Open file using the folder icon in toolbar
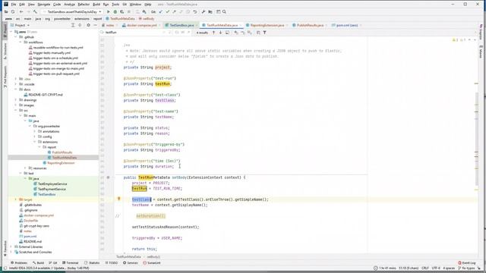Viewport: 486px width, 273px height. pyautogui.click(x=6, y=12)
